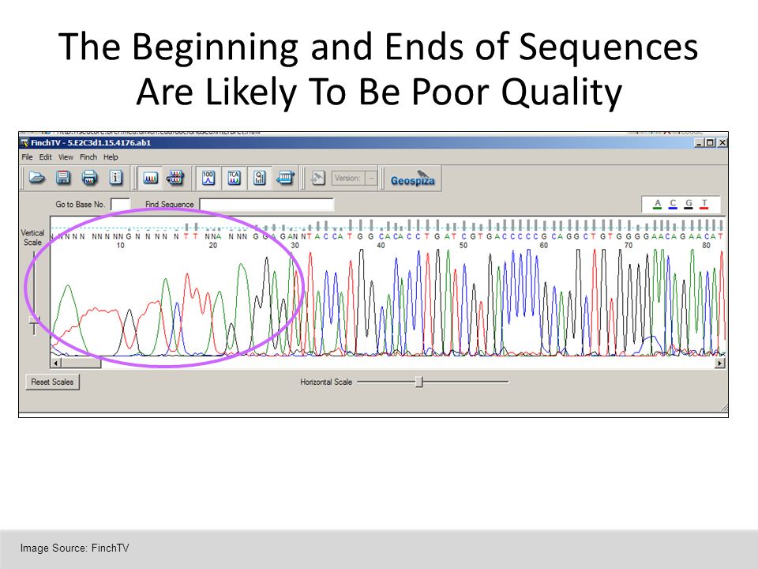Click the Find Sequence input field
Viewport: 758px width, 569px height.
click(266, 204)
